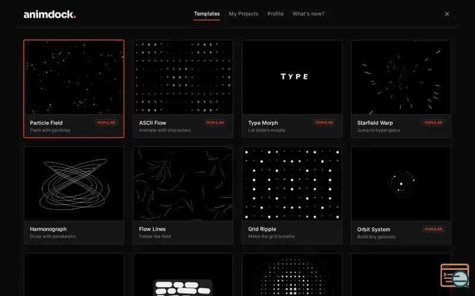Viewport: 475px width, 296px height.
Task: Pick the Type Morph template preview
Action: coord(292,78)
